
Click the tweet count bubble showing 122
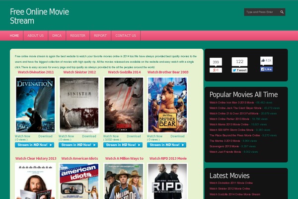pos(239,62)
